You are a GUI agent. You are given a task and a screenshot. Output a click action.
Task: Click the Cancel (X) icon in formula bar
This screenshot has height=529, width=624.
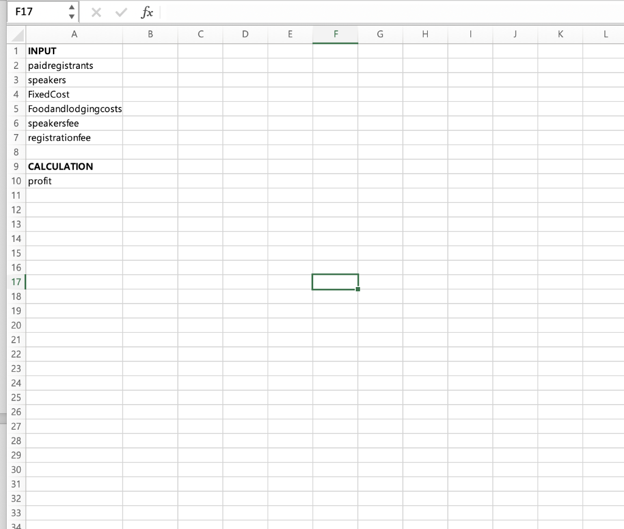(x=95, y=11)
